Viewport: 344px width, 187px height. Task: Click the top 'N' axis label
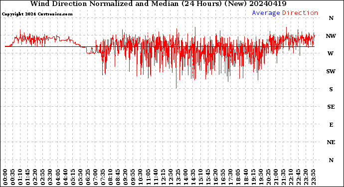point(331,18)
